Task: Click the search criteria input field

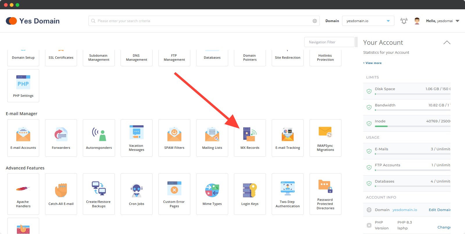Action: [203, 21]
